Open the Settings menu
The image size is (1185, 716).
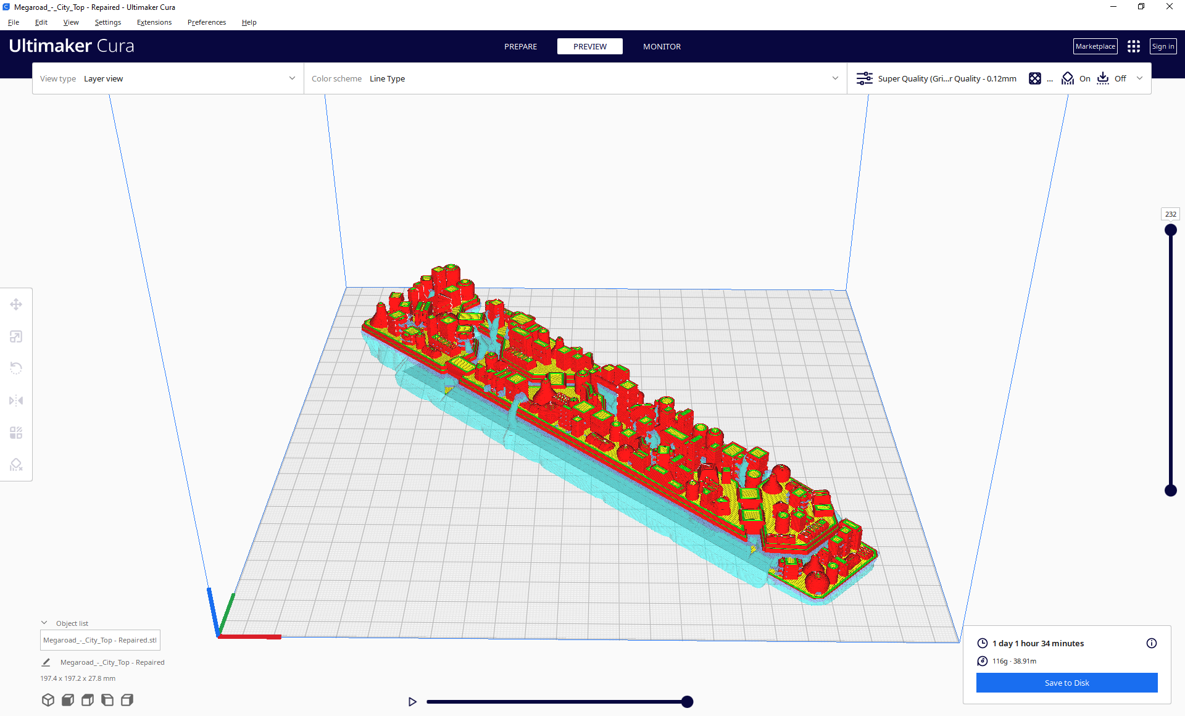click(108, 22)
